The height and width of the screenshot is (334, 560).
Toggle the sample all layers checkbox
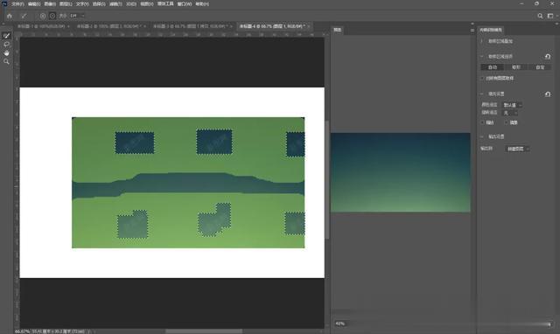coord(482,78)
